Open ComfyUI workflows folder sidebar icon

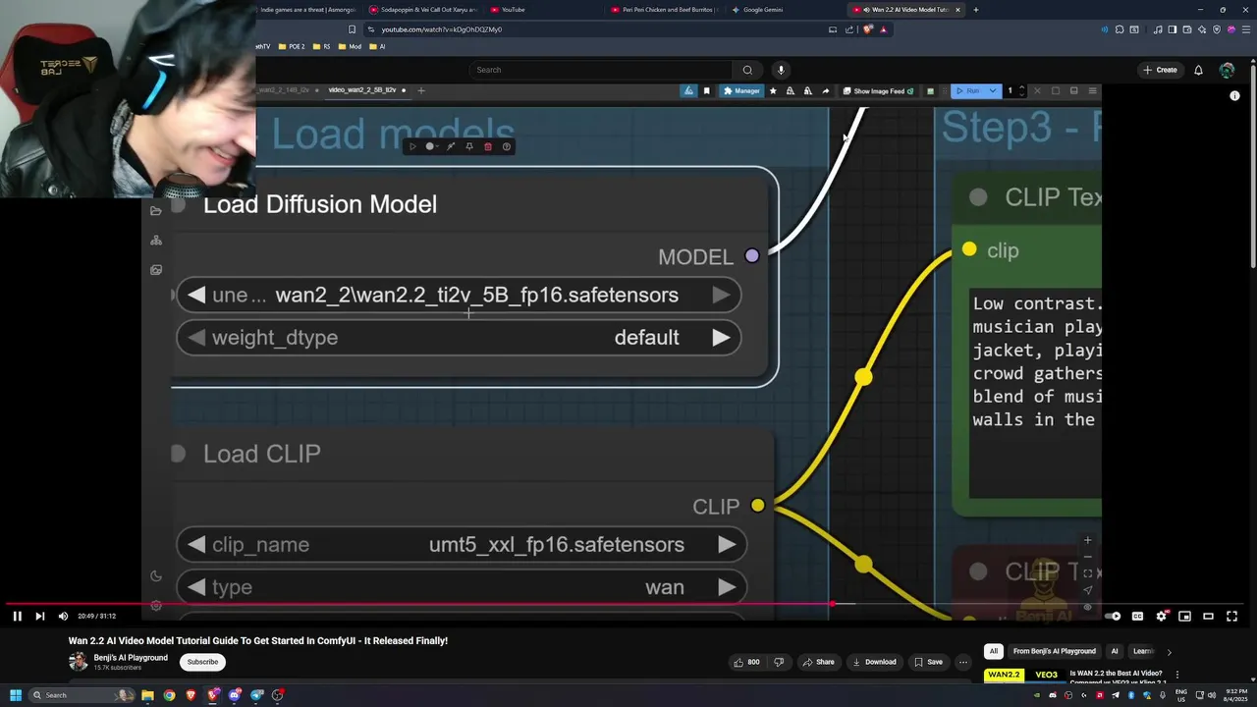[156, 211]
